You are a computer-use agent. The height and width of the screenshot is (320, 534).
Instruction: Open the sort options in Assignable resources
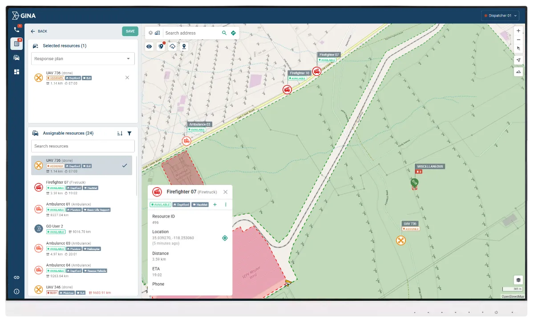coord(119,133)
